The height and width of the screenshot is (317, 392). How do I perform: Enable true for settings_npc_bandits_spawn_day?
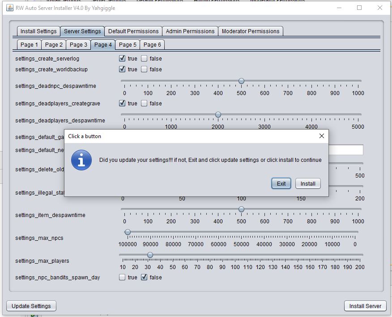122,277
